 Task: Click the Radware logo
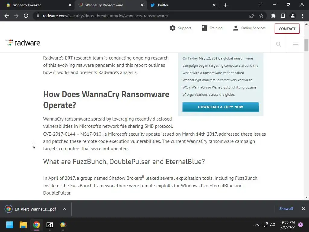(23, 43)
